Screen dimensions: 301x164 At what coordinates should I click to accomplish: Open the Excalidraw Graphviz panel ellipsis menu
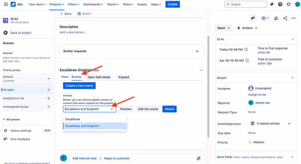tap(201, 70)
